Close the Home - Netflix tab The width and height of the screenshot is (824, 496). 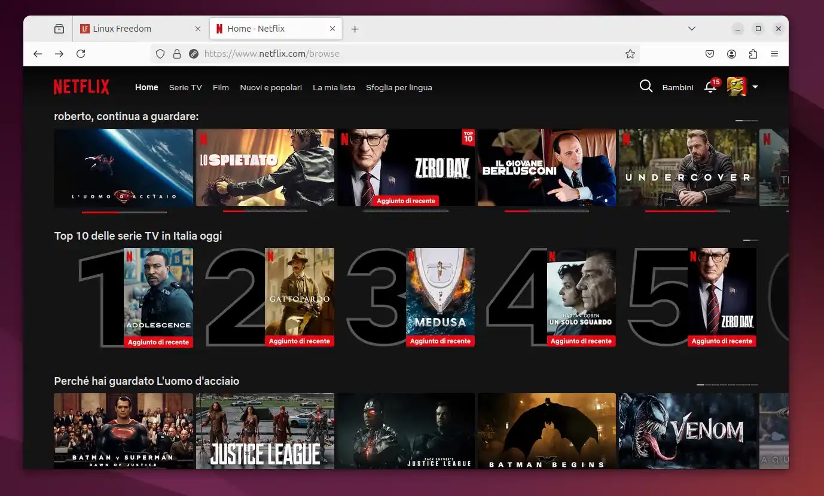(334, 29)
